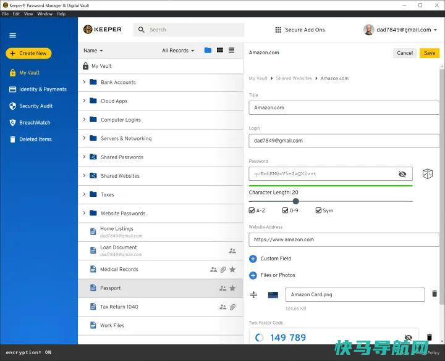
Task: Click the star icon on Medical Records
Action: [x=232, y=270]
